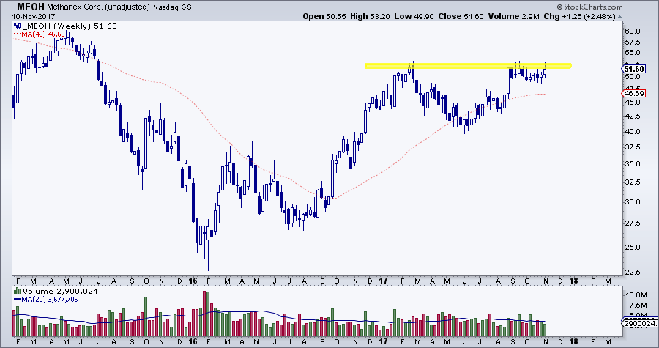Click the 42.5 price axis label

(x=632, y=116)
